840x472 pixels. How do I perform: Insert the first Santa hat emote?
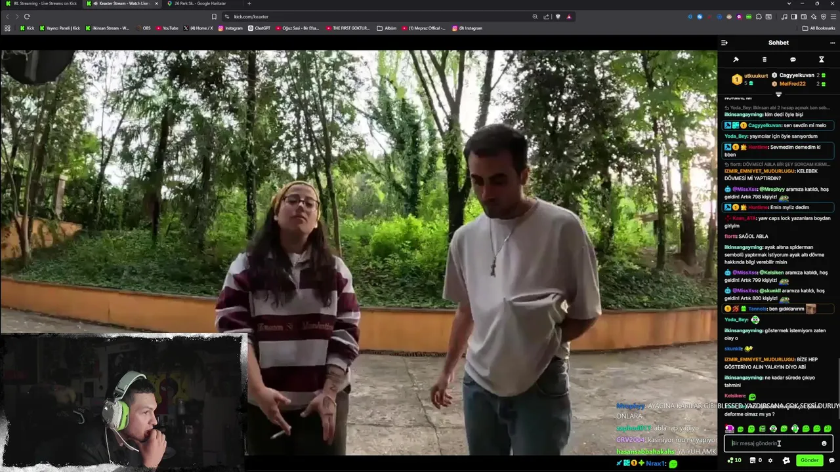click(730, 429)
